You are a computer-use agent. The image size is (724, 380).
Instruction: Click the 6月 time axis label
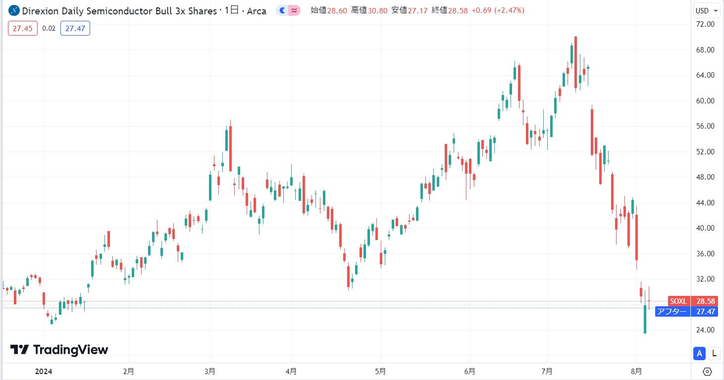click(470, 371)
